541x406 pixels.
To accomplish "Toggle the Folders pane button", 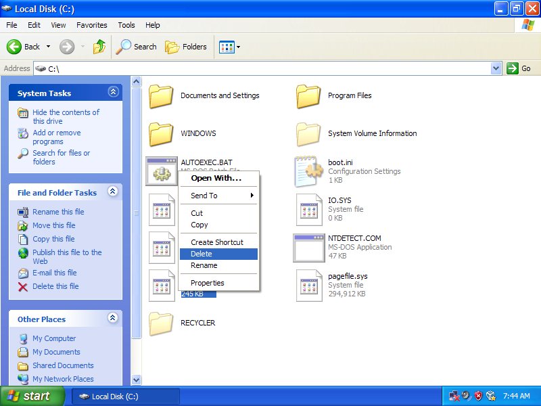I will click(185, 47).
